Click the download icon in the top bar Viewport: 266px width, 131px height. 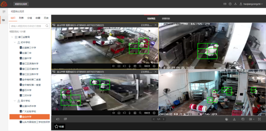point(235,4)
